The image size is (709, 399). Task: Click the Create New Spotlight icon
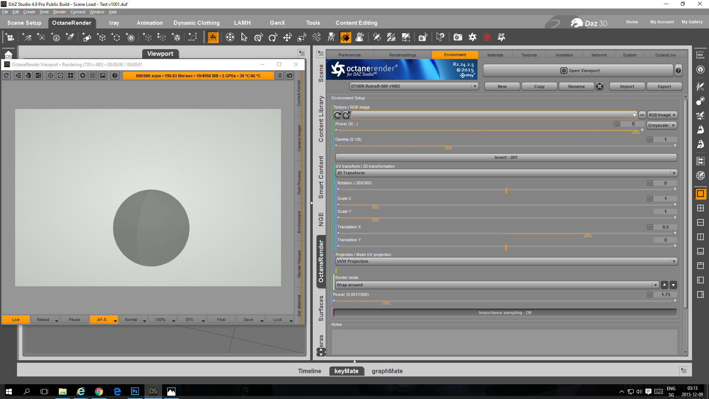coord(70,37)
